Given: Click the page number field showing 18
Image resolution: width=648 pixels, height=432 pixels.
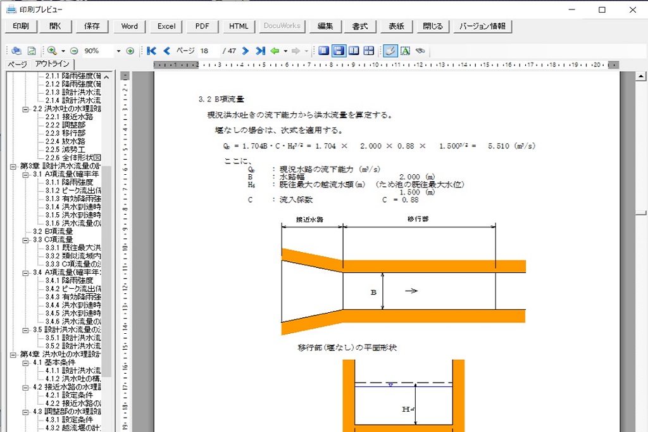Looking at the screenshot, I should [x=209, y=51].
